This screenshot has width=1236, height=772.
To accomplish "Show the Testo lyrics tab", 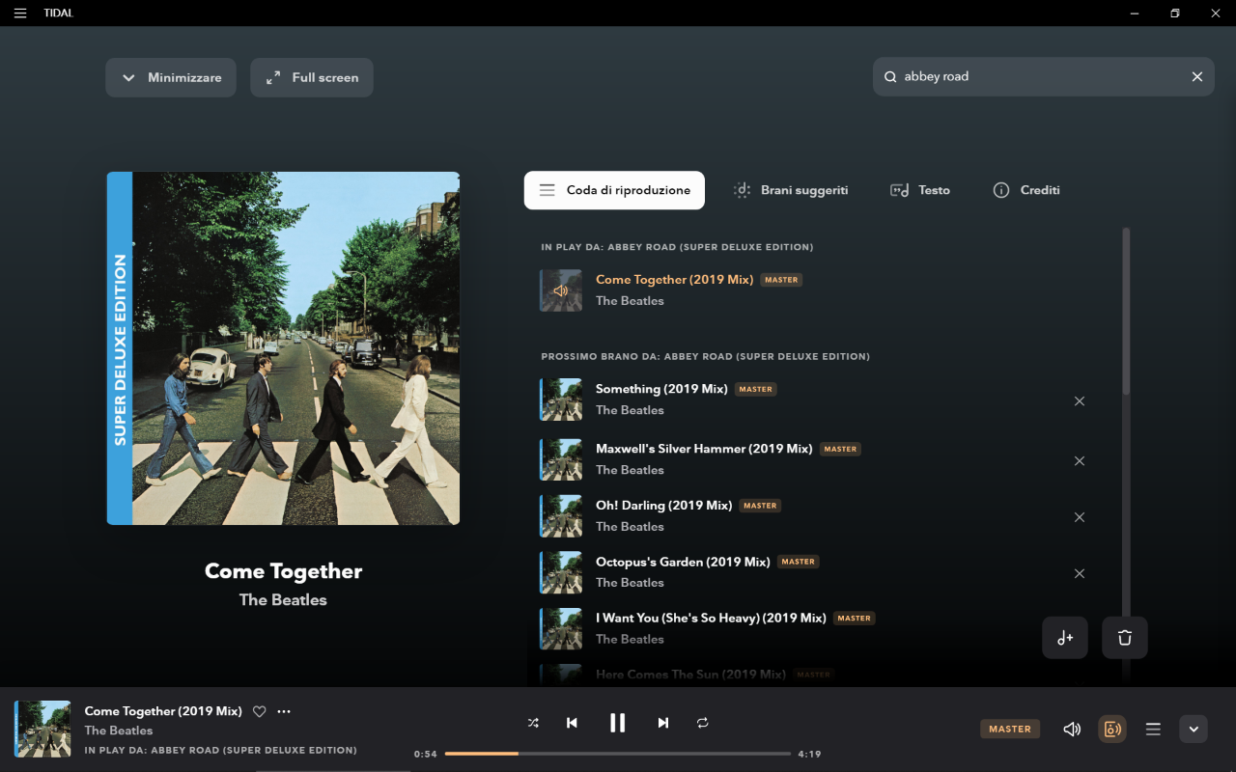I will [x=920, y=190].
